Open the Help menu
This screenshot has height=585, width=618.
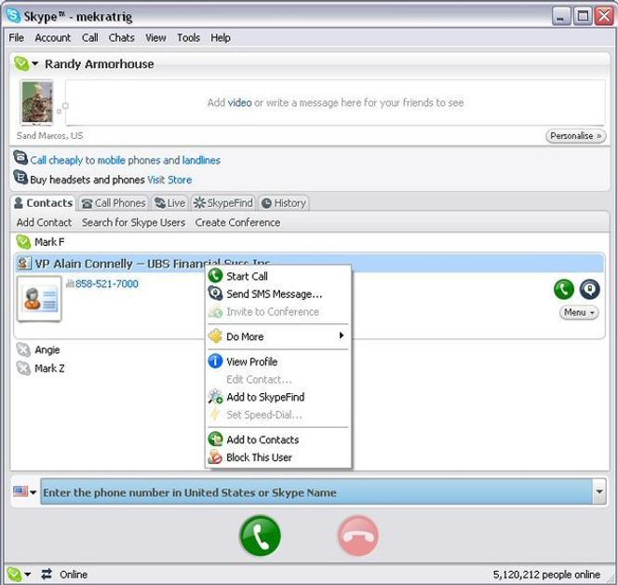coord(221,38)
